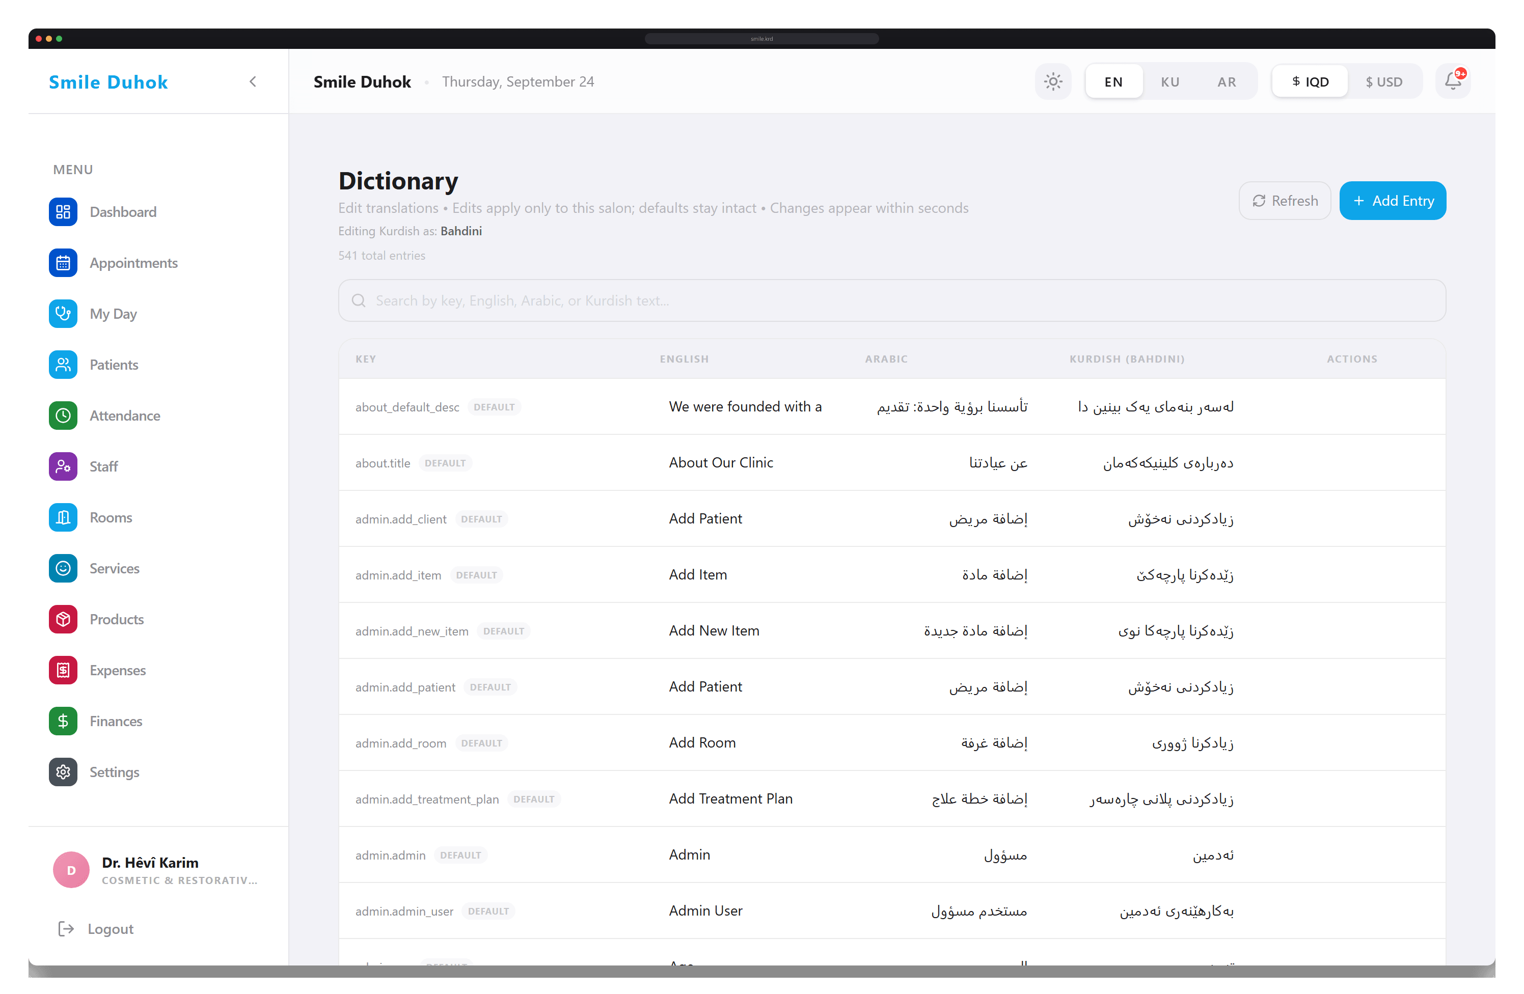Screen dimensions: 1524x994
Task: Click 'admin.add_patient' key text
Action: 405,687
